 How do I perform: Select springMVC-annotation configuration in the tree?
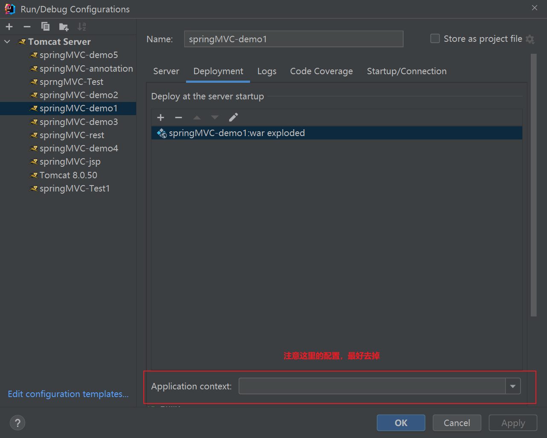pyautogui.click(x=86, y=69)
